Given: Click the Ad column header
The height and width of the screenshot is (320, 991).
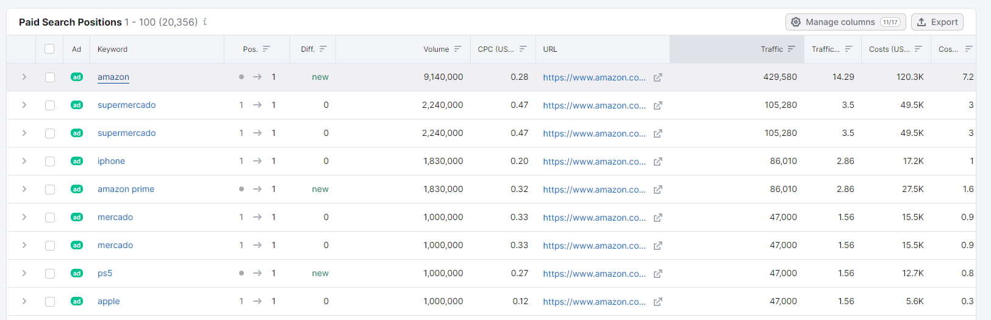Looking at the screenshot, I should pyautogui.click(x=76, y=49).
